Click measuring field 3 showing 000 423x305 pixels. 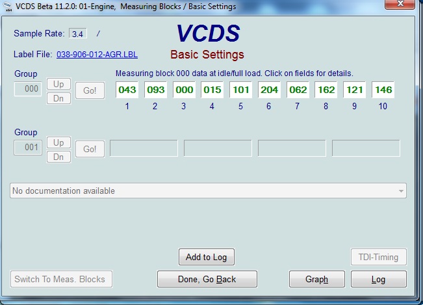185,90
